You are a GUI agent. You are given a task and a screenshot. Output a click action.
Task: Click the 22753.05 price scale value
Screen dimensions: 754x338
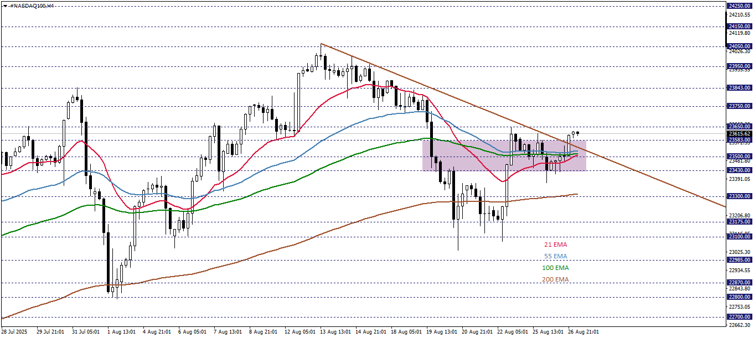pos(740,307)
